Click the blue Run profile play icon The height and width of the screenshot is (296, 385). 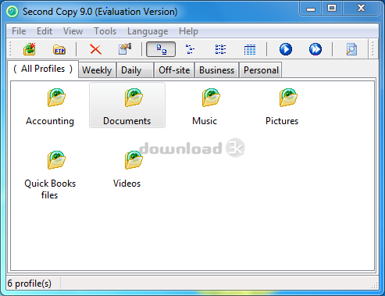[x=286, y=49]
